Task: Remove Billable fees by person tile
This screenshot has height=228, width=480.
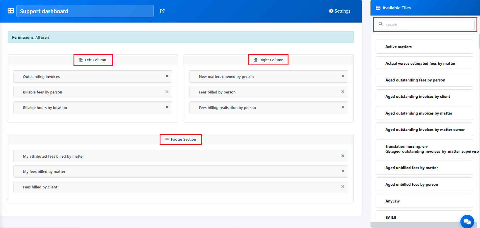Action: [167, 92]
